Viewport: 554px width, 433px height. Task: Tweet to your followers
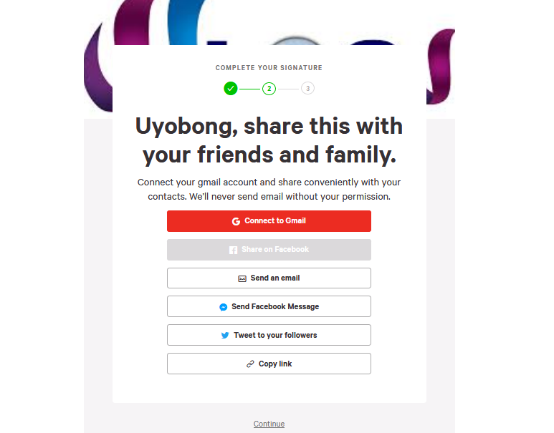[x=269, y=335]
